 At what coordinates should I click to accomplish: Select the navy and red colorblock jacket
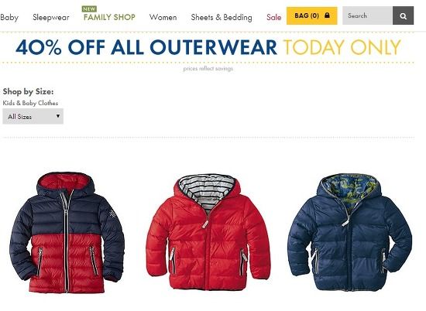click(x=67, y=233)
